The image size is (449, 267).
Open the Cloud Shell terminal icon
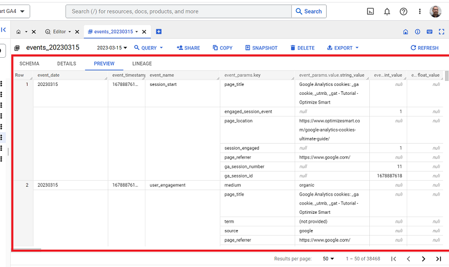tap(370, 11)
